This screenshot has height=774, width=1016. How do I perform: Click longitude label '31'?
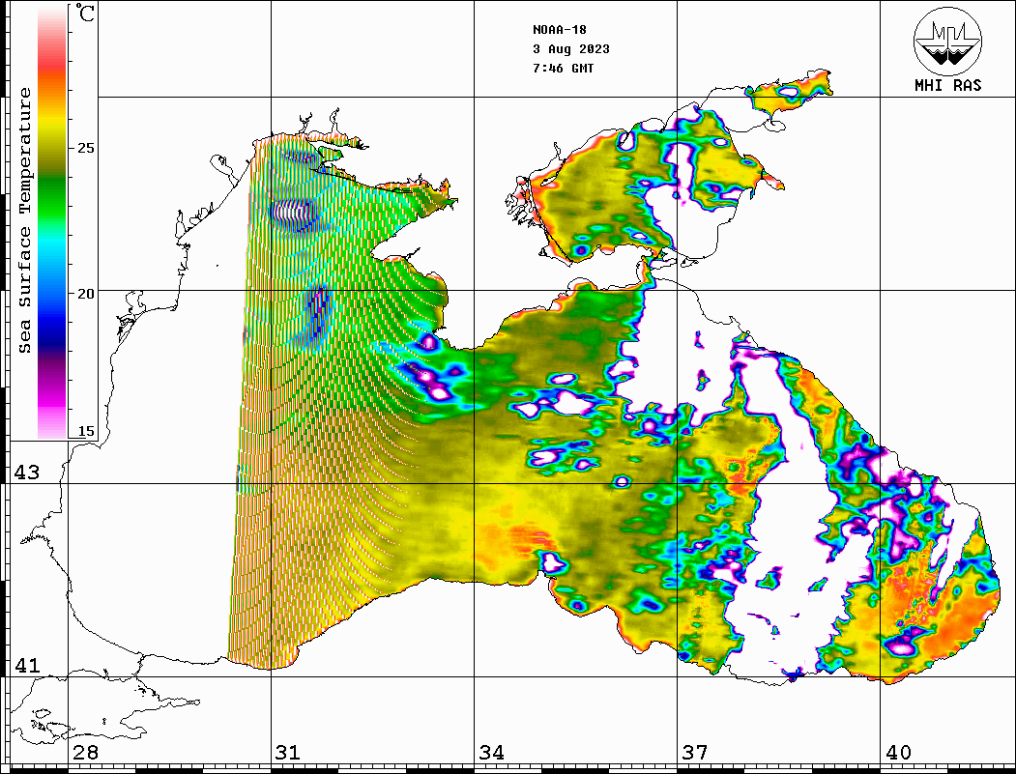coord(288,753)
